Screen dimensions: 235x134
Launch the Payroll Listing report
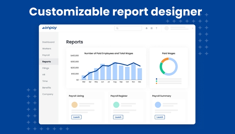pos(77,117)
